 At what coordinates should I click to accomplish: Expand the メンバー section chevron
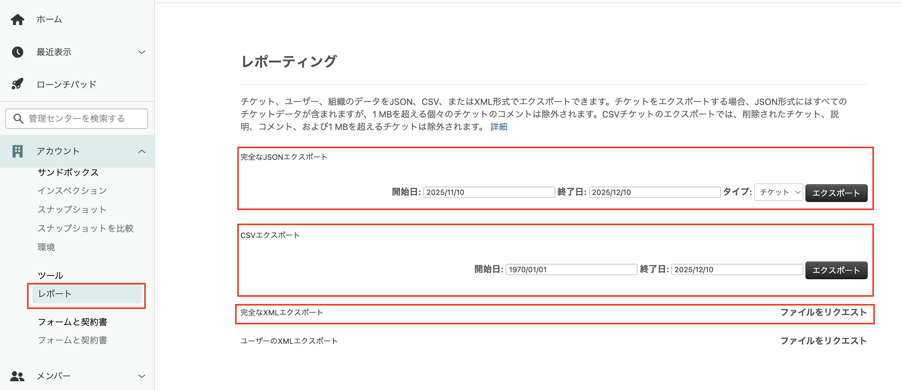coord(142,376)
